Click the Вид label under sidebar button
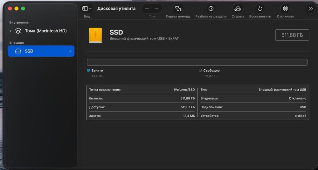This screenshot has width=318, height=170. (x=86, y=16)
